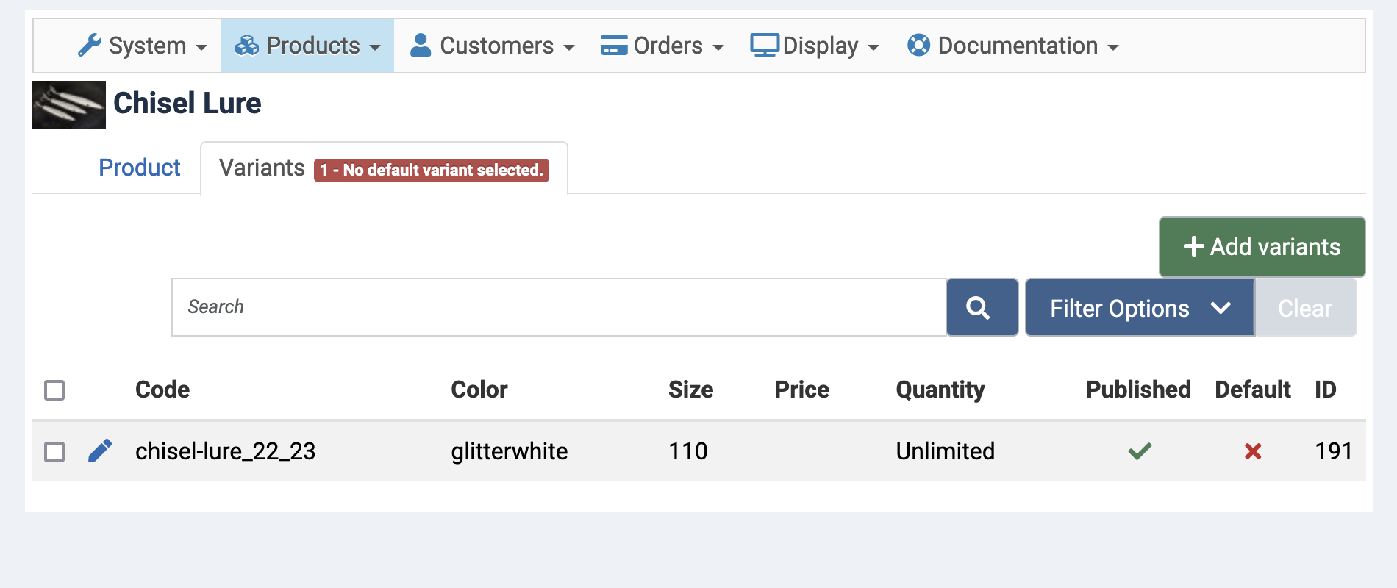Viewport: 1397px width, 588px height.
Task: Click the lifebuoy icon beside Documentation
Action: (x=918, y=45)
